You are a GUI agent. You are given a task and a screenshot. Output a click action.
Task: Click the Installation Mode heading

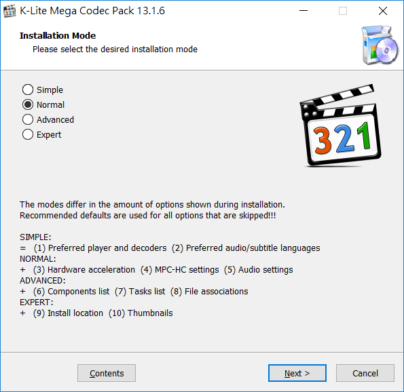point(58,35)
